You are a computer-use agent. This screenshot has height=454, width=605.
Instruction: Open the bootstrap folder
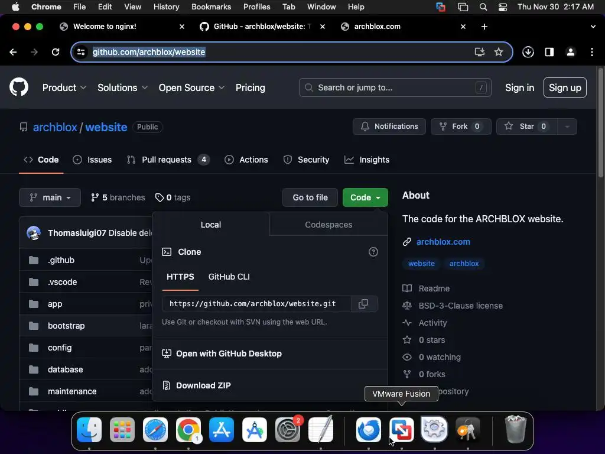click(66, 326)
